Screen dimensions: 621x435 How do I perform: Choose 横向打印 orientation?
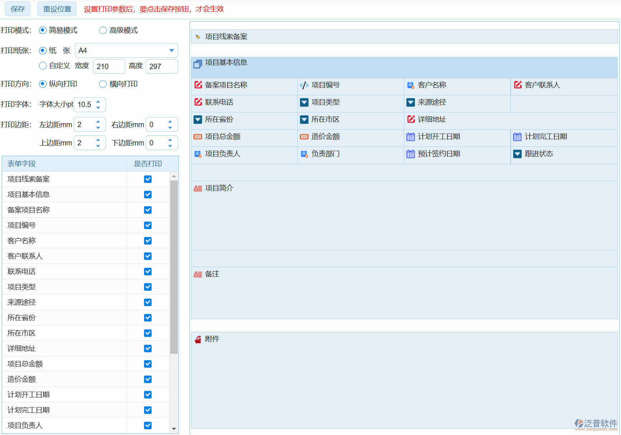(x=103, y=84)
